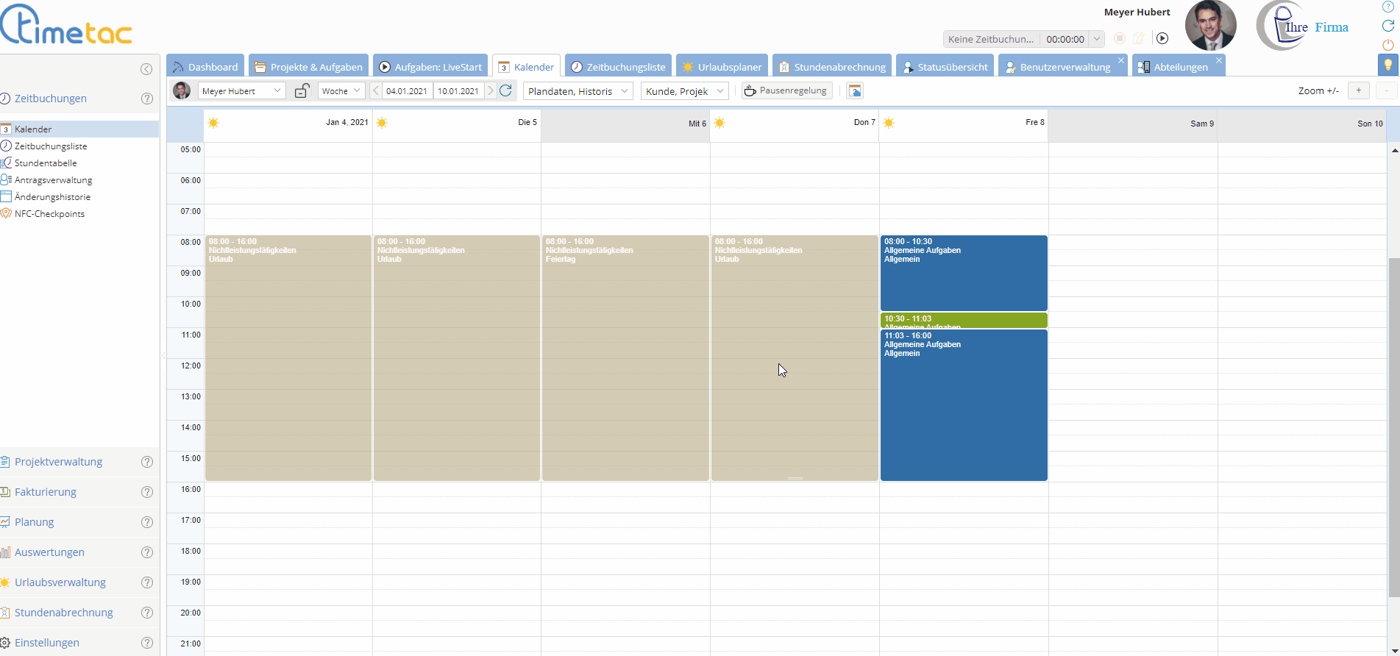
Task: Open the help icon beside Zeitbuchungen
Action: [x=147, y=99]
